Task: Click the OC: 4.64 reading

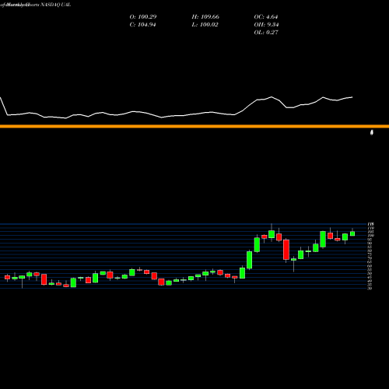Action: click(x=266, y=17)
